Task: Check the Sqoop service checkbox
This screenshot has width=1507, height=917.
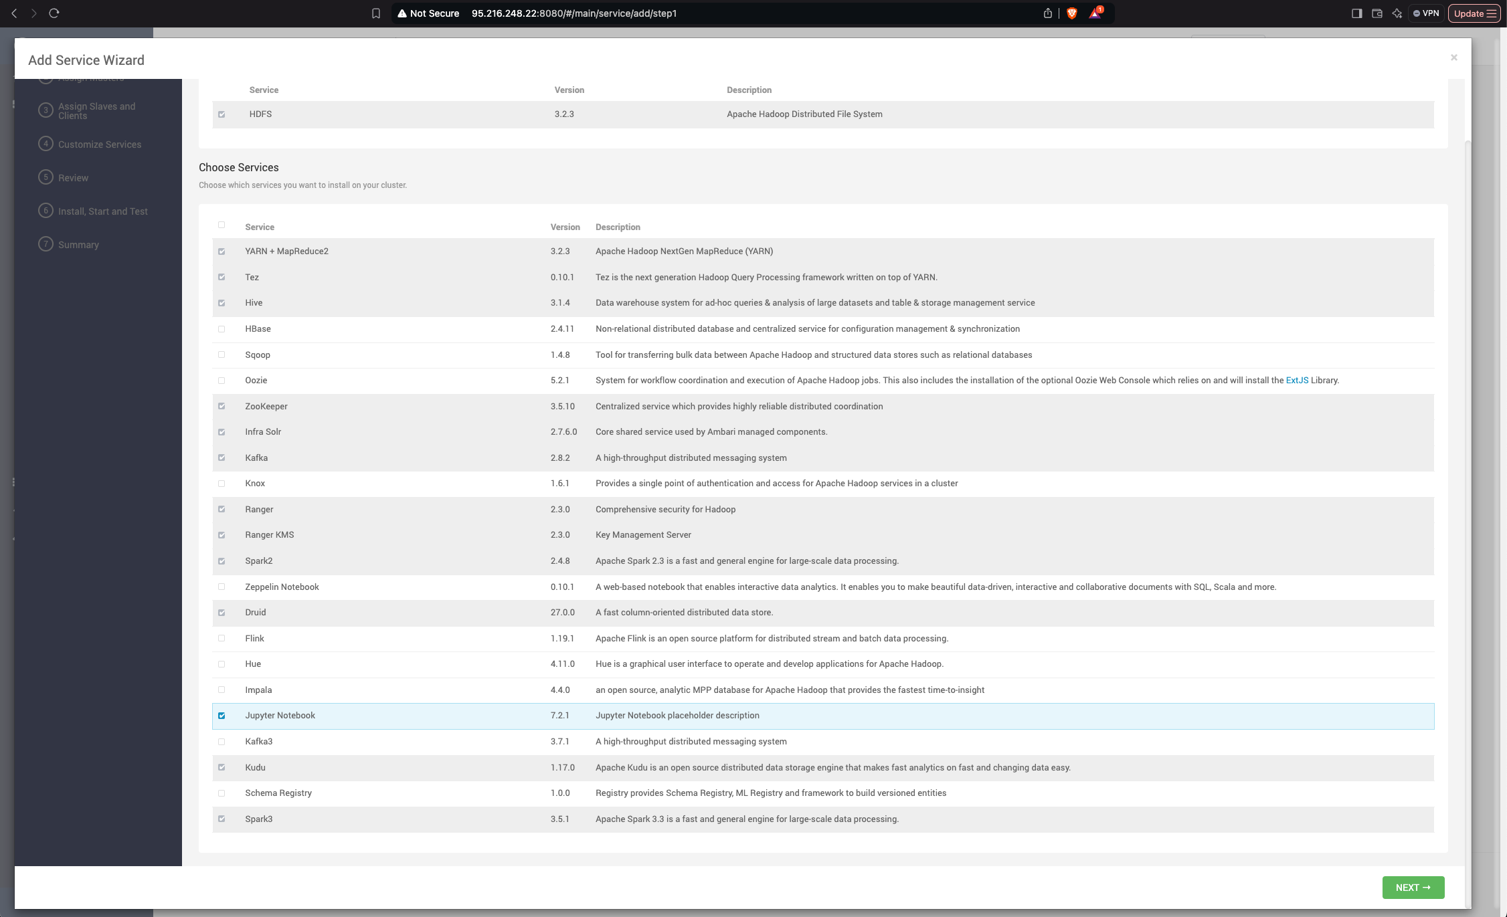Action: [221, 354]
